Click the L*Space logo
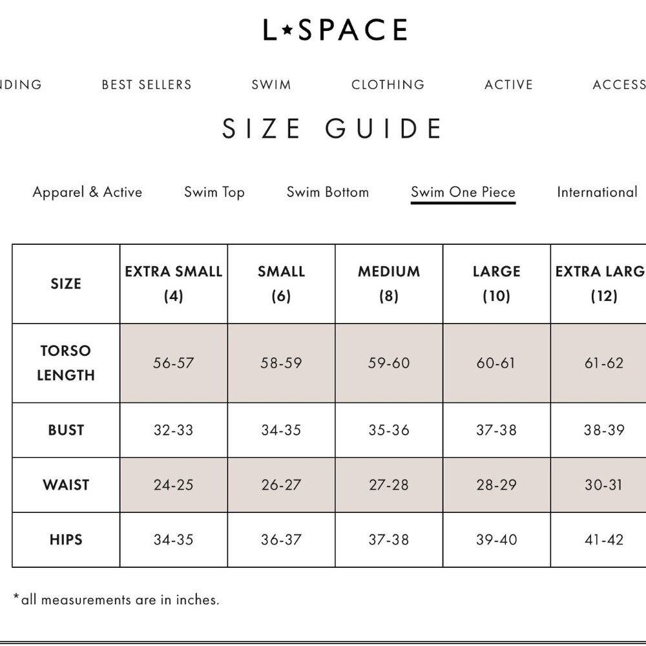This screenshot has height=646, width=646. click(335, 30)
